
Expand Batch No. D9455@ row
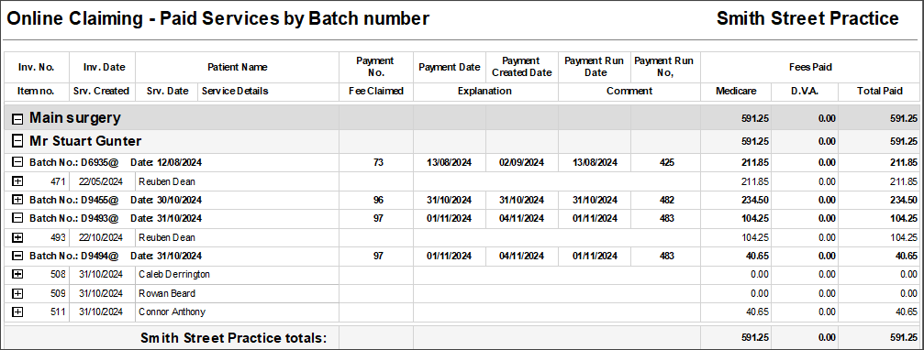click(17, 200)
